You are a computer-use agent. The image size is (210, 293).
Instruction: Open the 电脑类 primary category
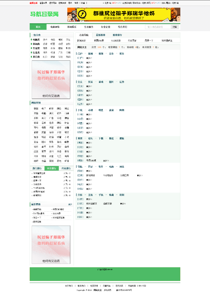point(36,40)
